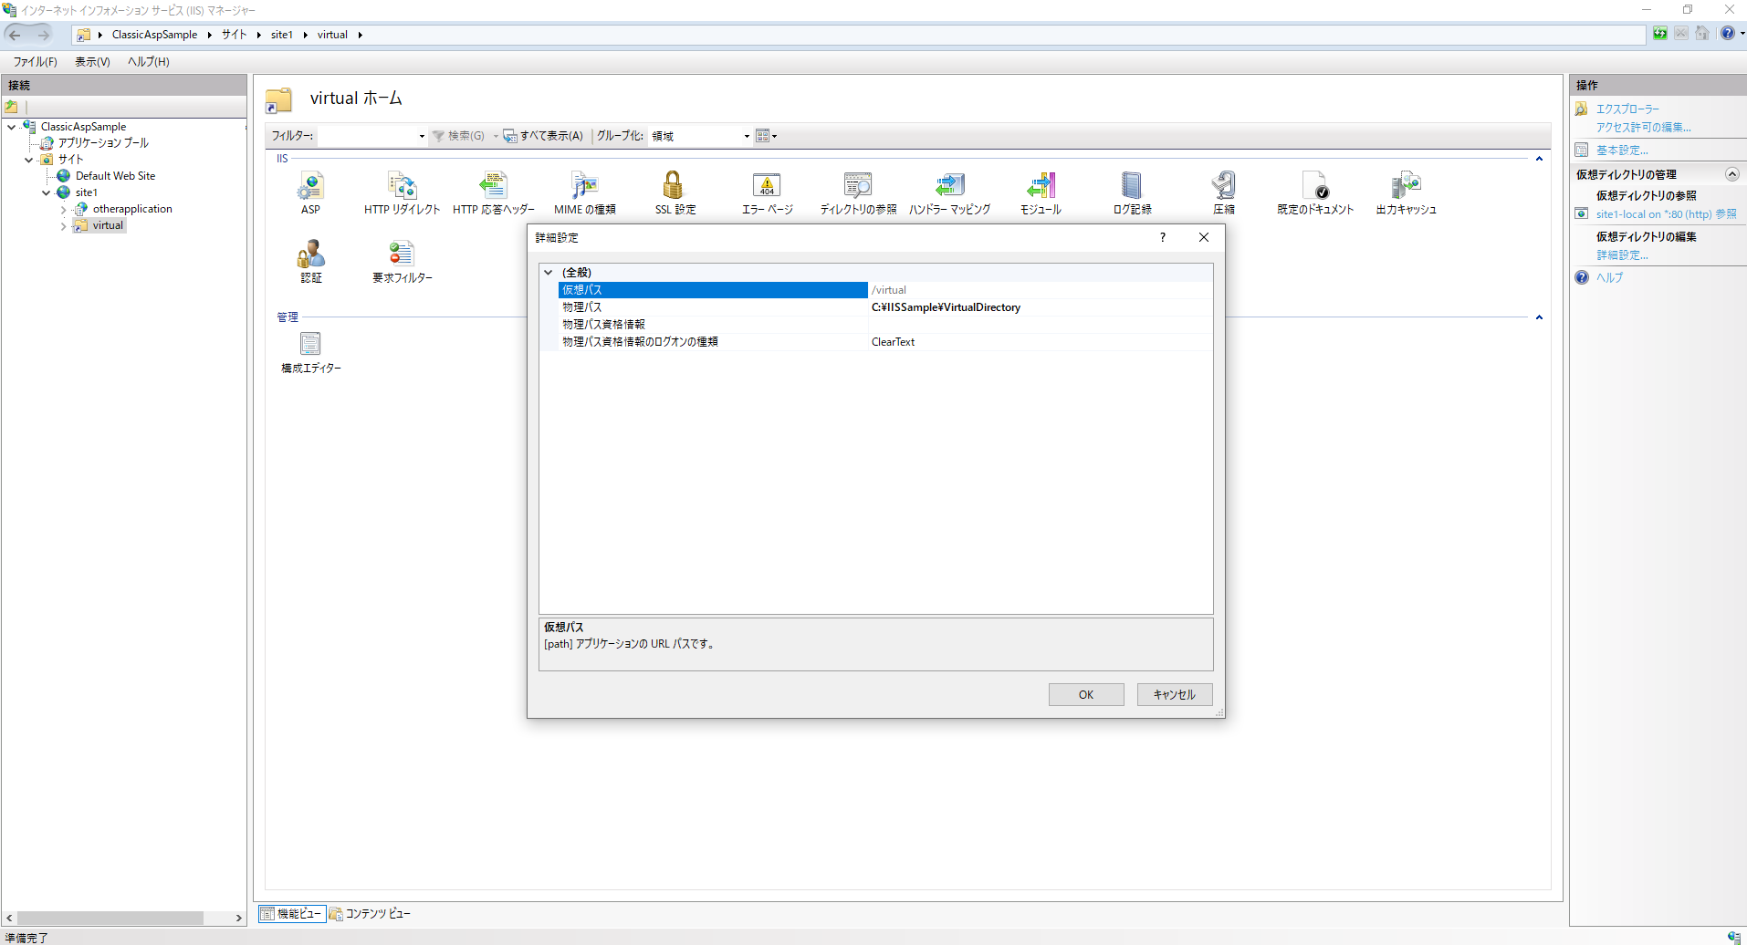Collapse the サイト tree node
1747x945 pixels.
[x=28, y=160]
